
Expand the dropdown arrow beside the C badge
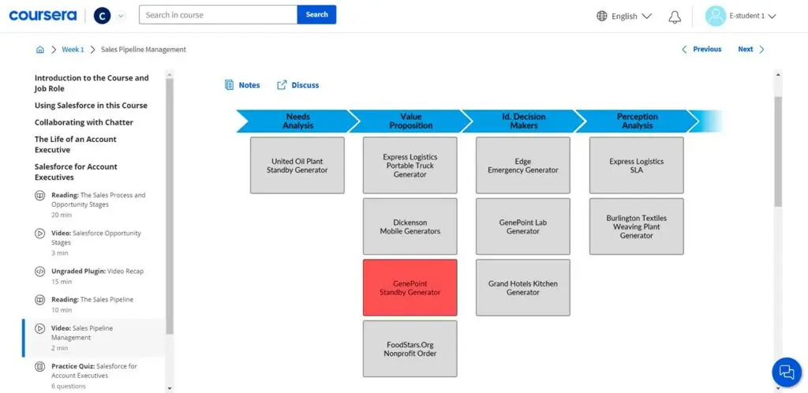(x=121, y=16)
